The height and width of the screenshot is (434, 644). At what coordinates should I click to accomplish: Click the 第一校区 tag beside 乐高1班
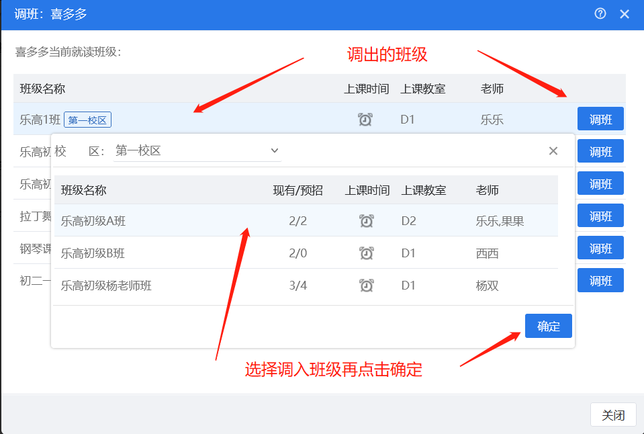[x=87, y=120]
